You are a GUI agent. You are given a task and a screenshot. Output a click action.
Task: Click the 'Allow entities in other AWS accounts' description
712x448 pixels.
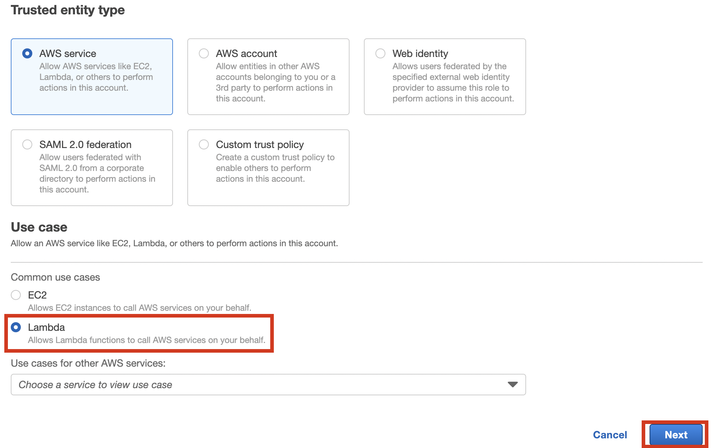click(276, 82)
